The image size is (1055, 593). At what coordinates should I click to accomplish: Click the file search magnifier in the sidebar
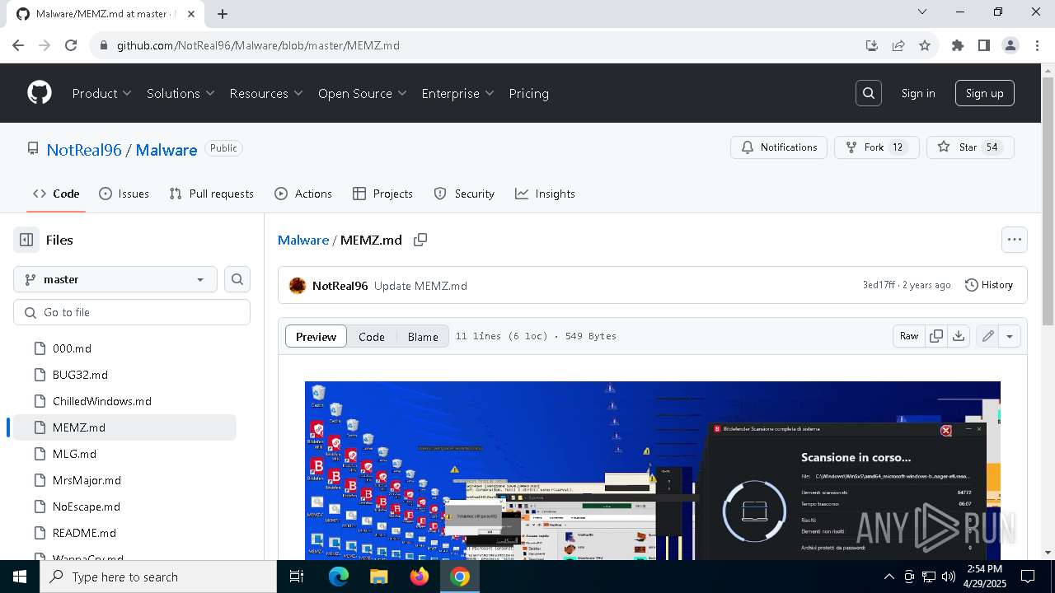[237, 279]
